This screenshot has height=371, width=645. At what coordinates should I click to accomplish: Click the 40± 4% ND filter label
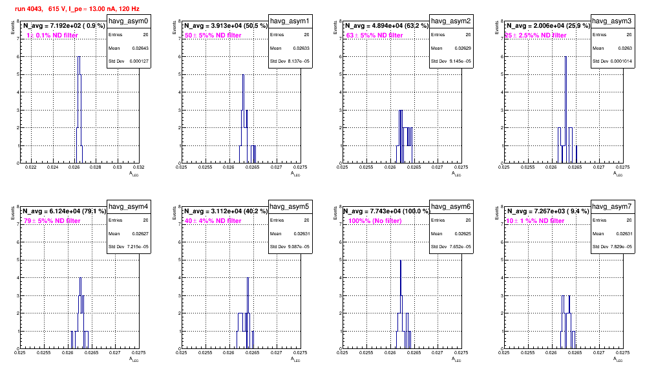click(213, 221)
